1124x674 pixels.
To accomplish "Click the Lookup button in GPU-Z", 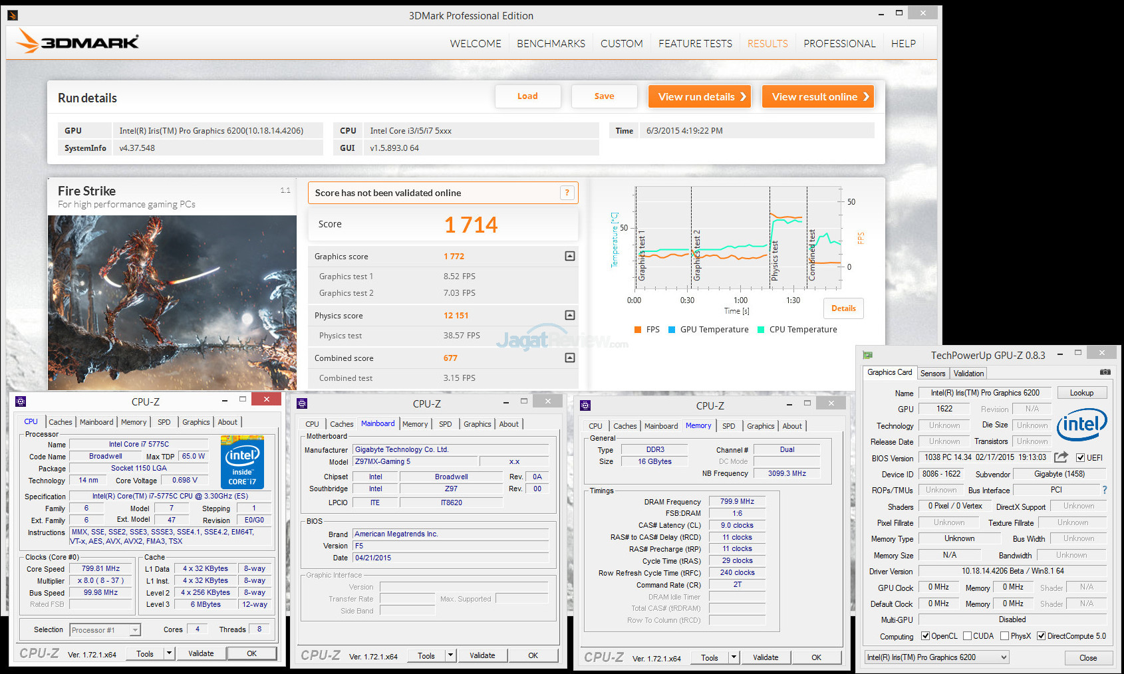I will click(x=1081, y=393).
